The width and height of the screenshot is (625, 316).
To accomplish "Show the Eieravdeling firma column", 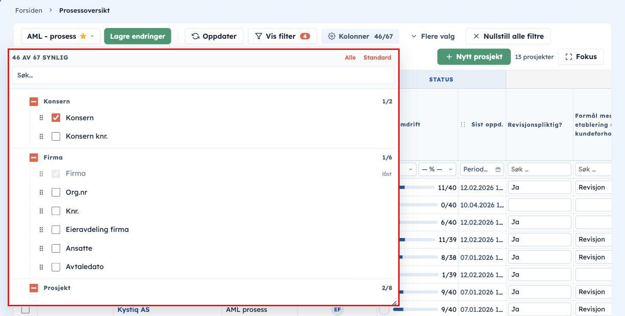I will pos(56,230).
